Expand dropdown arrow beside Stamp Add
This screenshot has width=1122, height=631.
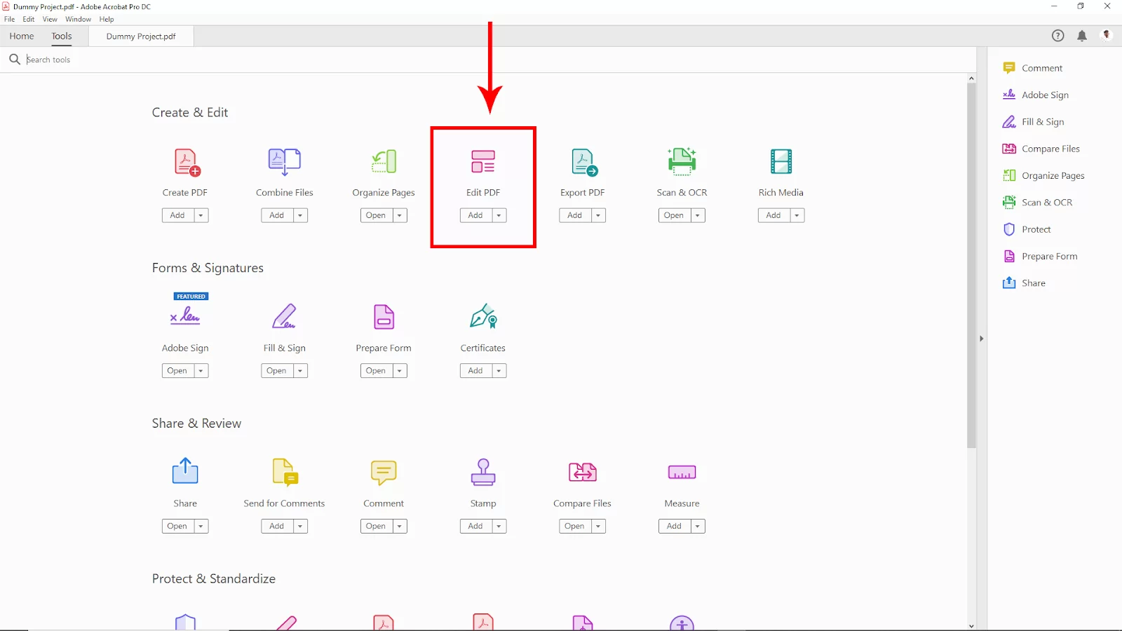pos(499,526)
